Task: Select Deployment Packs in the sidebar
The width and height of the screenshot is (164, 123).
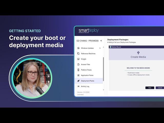Action: tap(89, 81)
